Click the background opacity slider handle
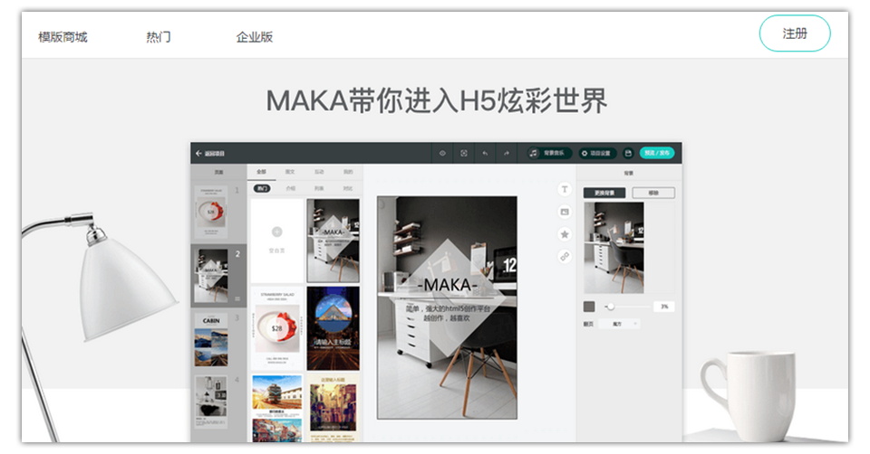Screen dimensions: 870x454 (610, 307)
